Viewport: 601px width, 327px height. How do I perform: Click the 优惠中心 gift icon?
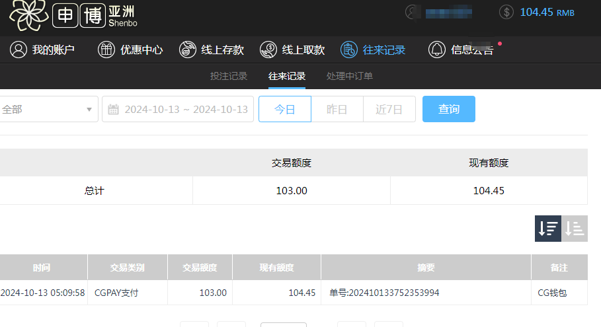(106, 50)
